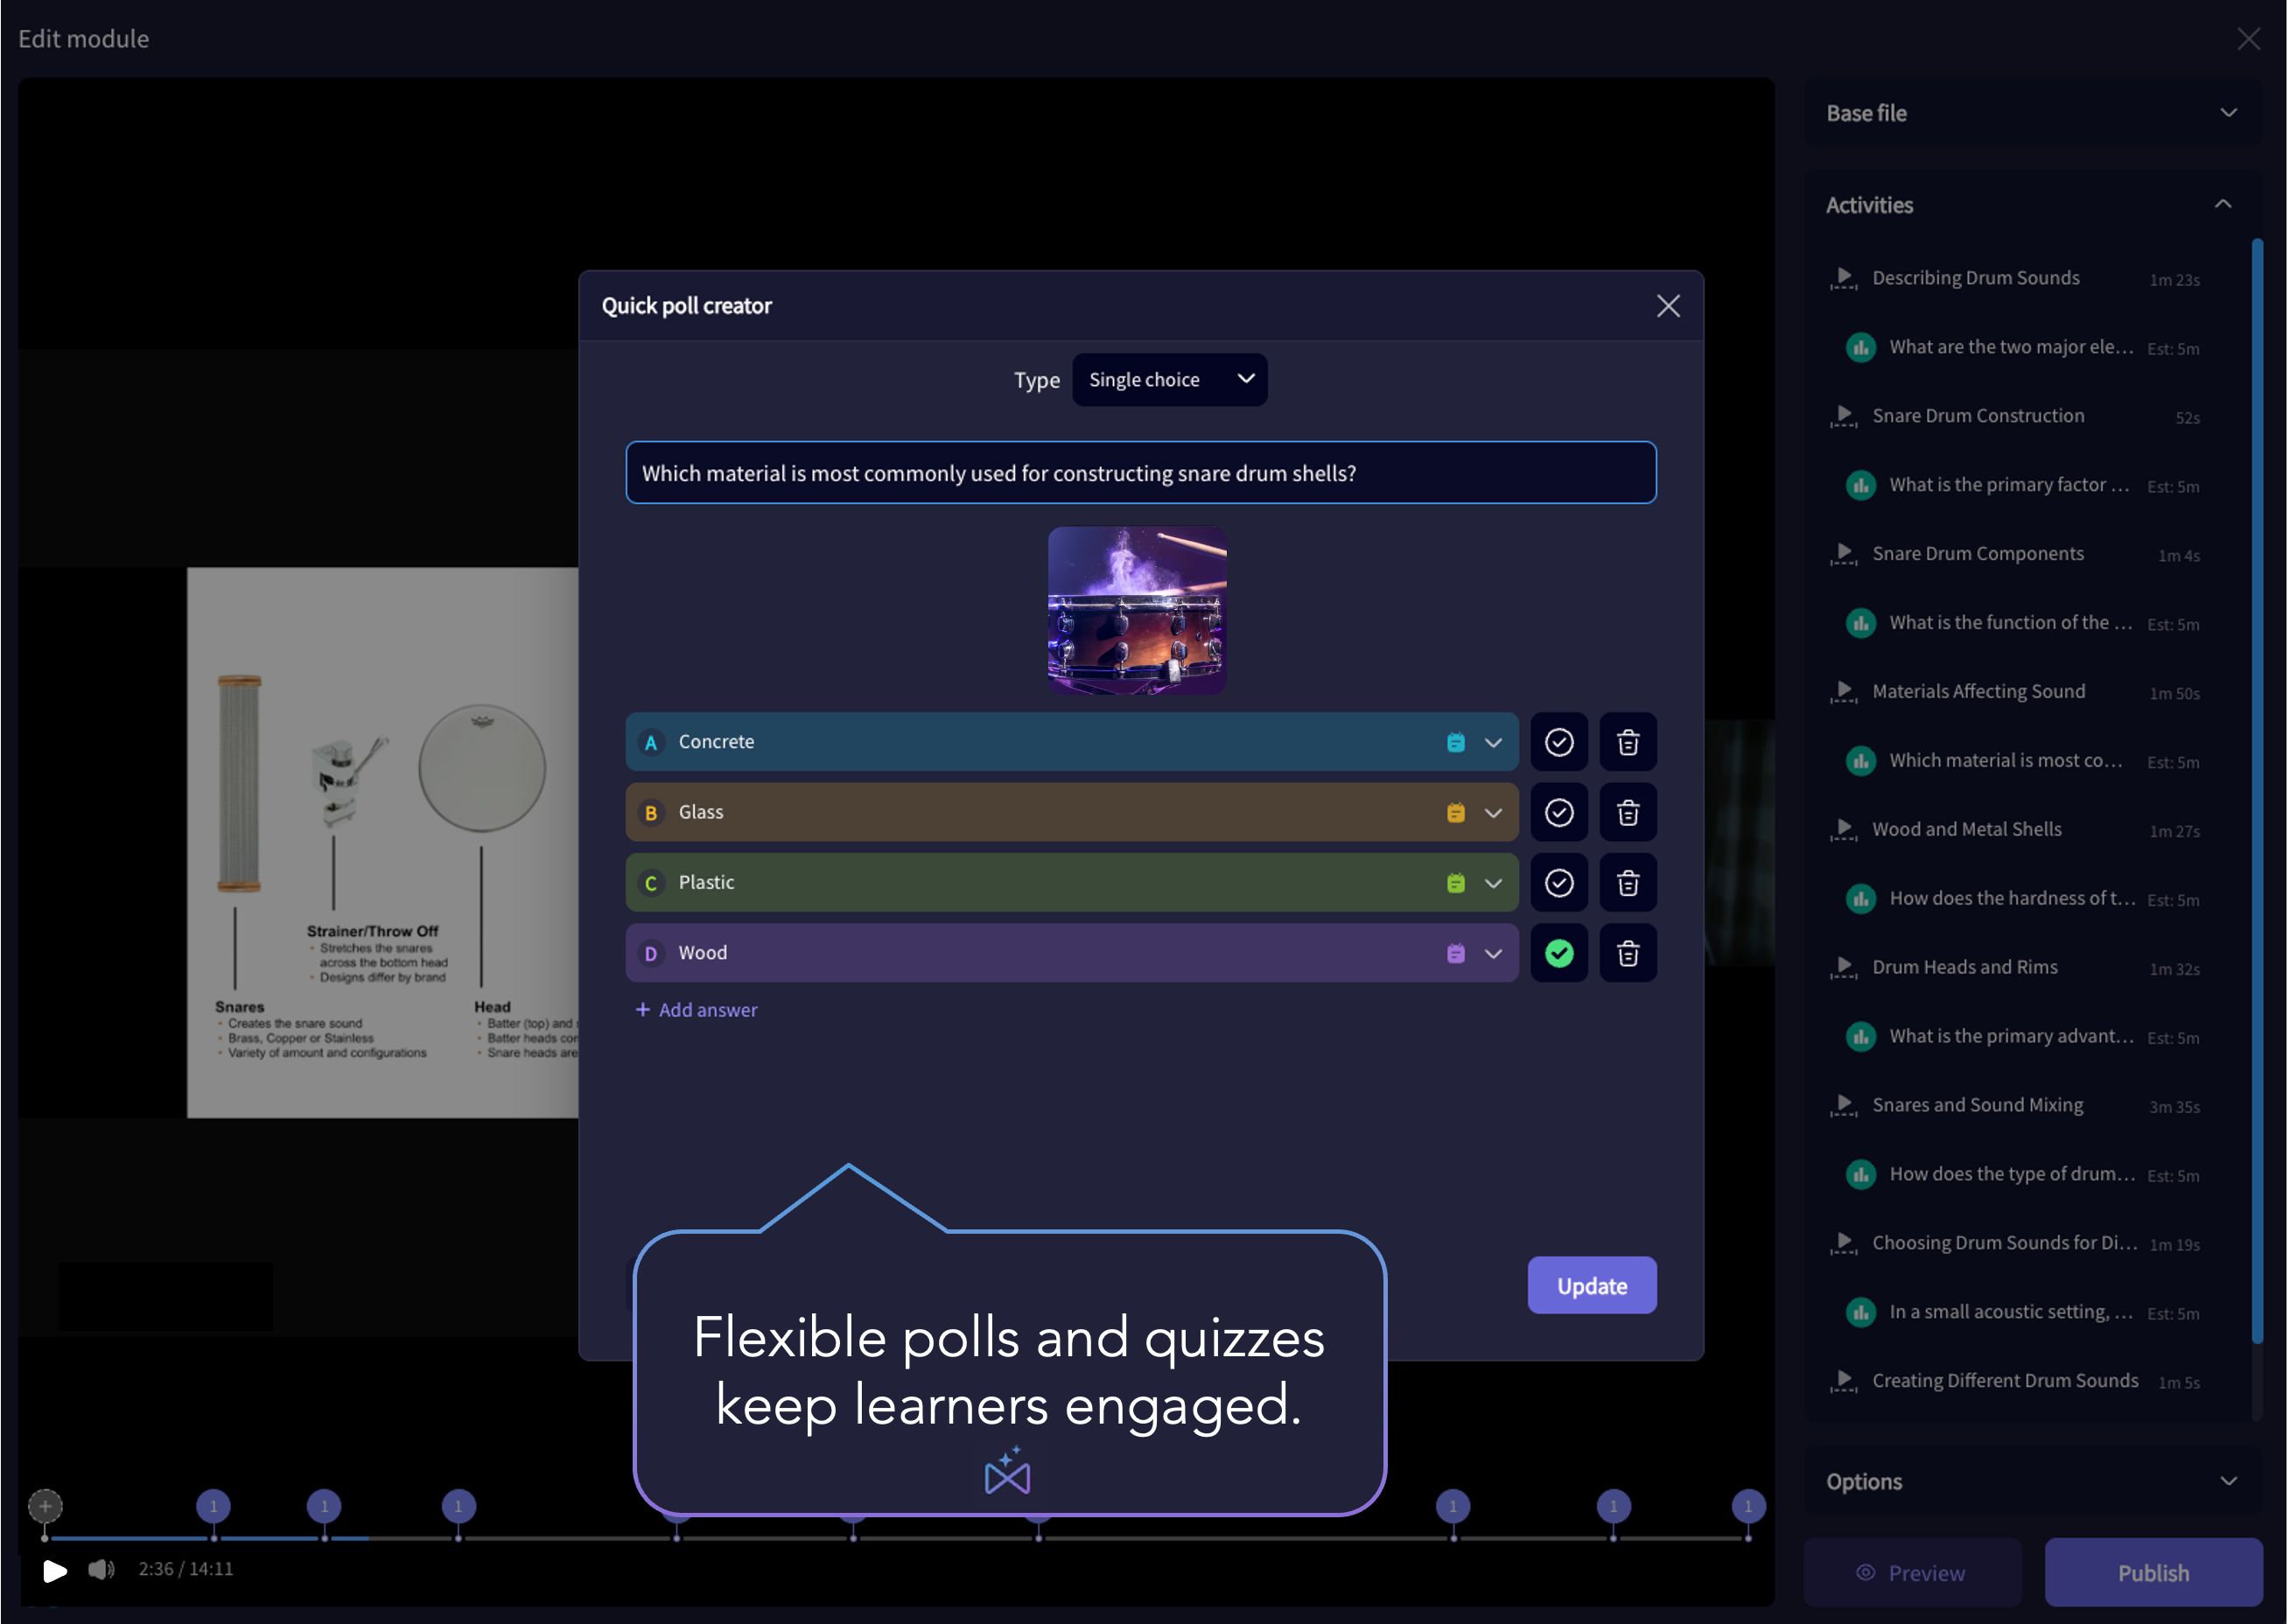This screenshot has height=1624, width=2290.
Task: Toggle correct answer for Concrete option
Action: 1560,740
